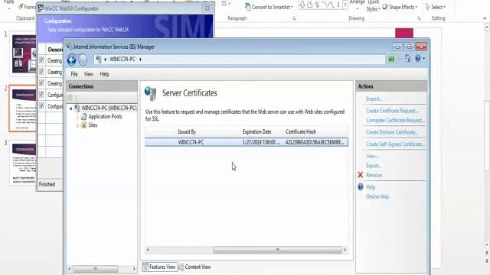Open the PowerPoint Quick Styles dropdown
The height and width of the screenshot is (275, 490).
pyautogui.click(x=373, y=5)
